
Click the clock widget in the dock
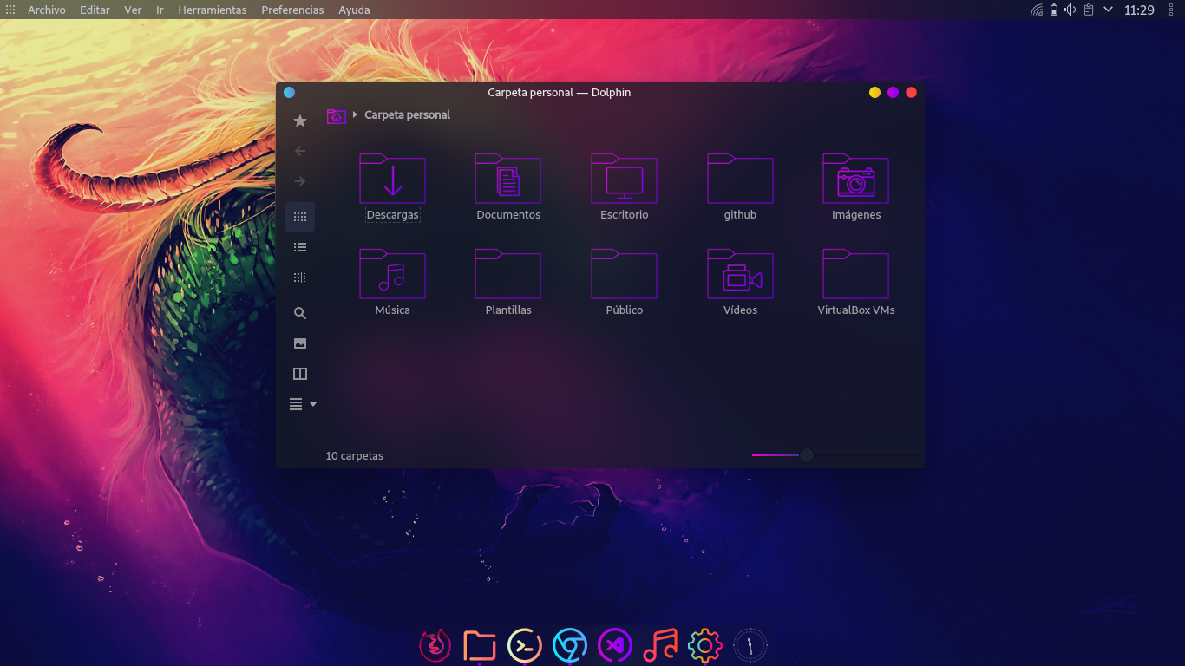750,645
